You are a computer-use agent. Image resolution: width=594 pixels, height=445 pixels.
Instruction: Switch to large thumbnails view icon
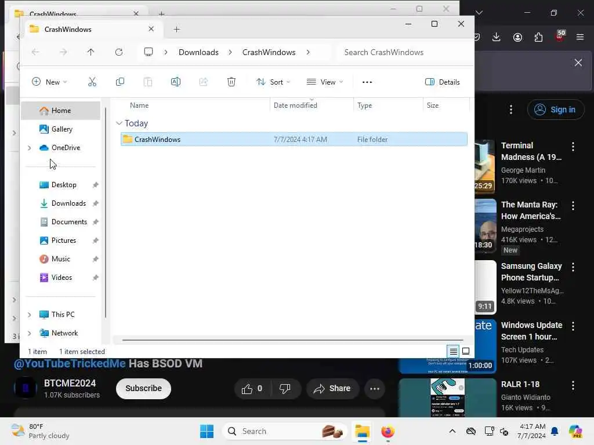[466, 352]
